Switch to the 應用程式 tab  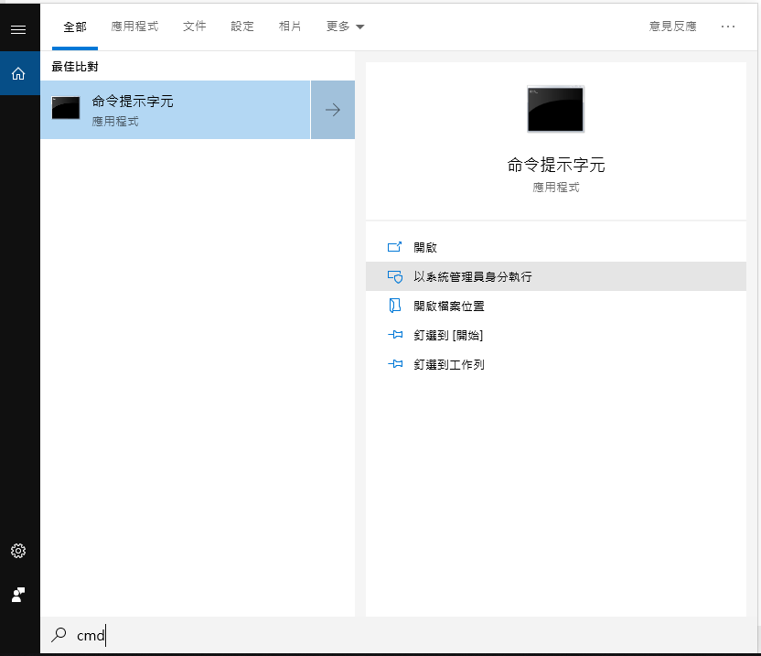[134, 27]
